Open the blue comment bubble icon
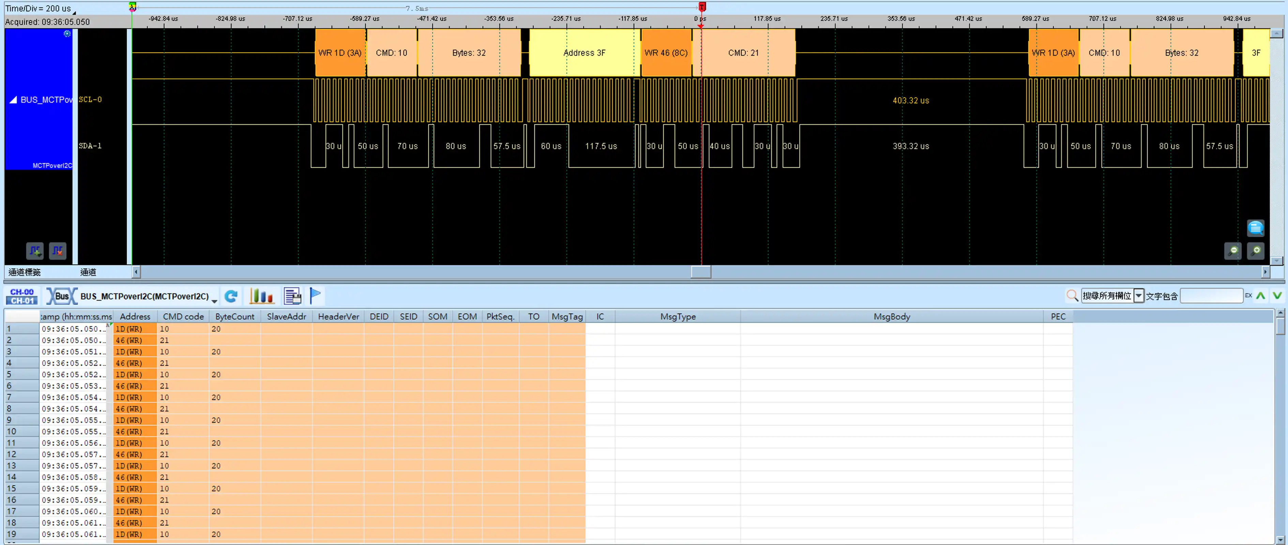The width and height of the screenshot is (1288, 545). tap(1256, 228)
